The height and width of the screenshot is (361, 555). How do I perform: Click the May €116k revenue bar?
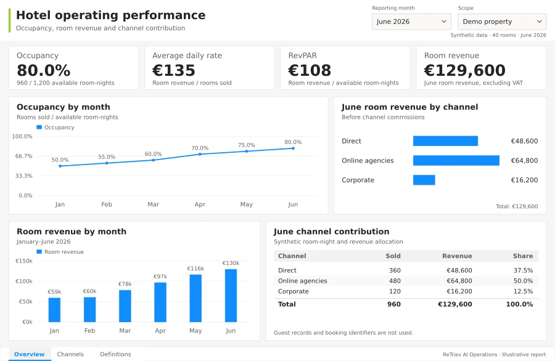tap(195, 298)
